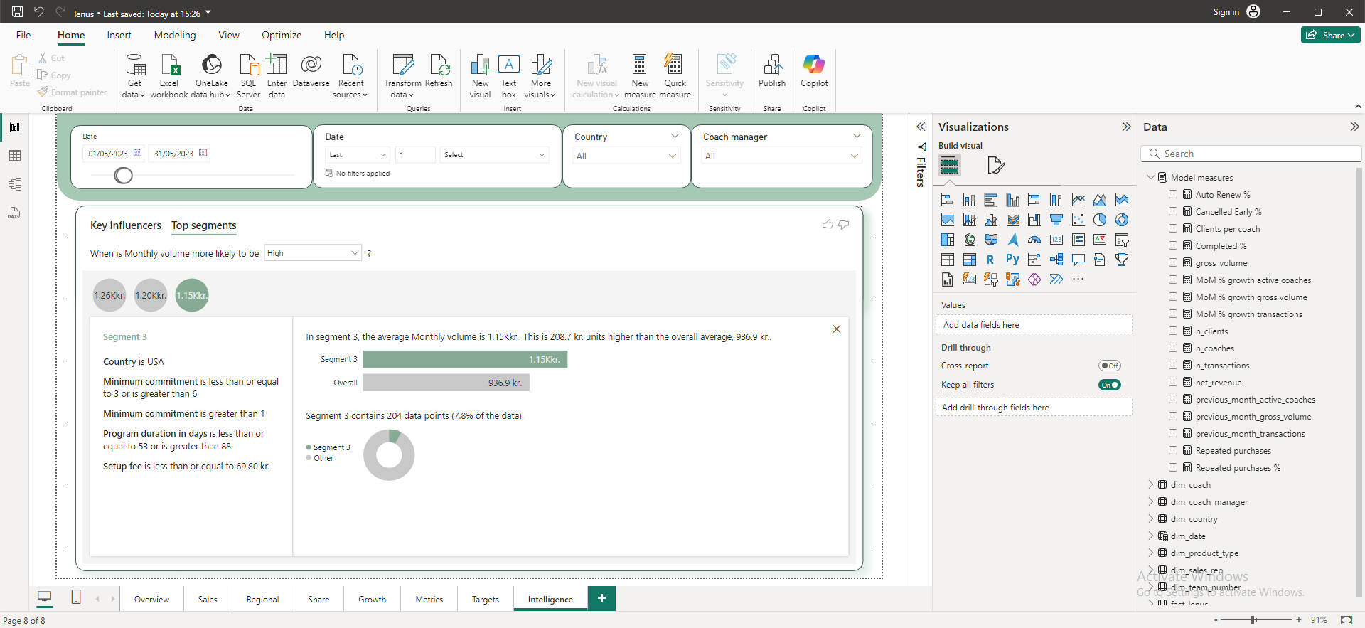1365x628 pixels.
Task: Open the Modeling ribbon tab
Action: click(x=175, y=35)
